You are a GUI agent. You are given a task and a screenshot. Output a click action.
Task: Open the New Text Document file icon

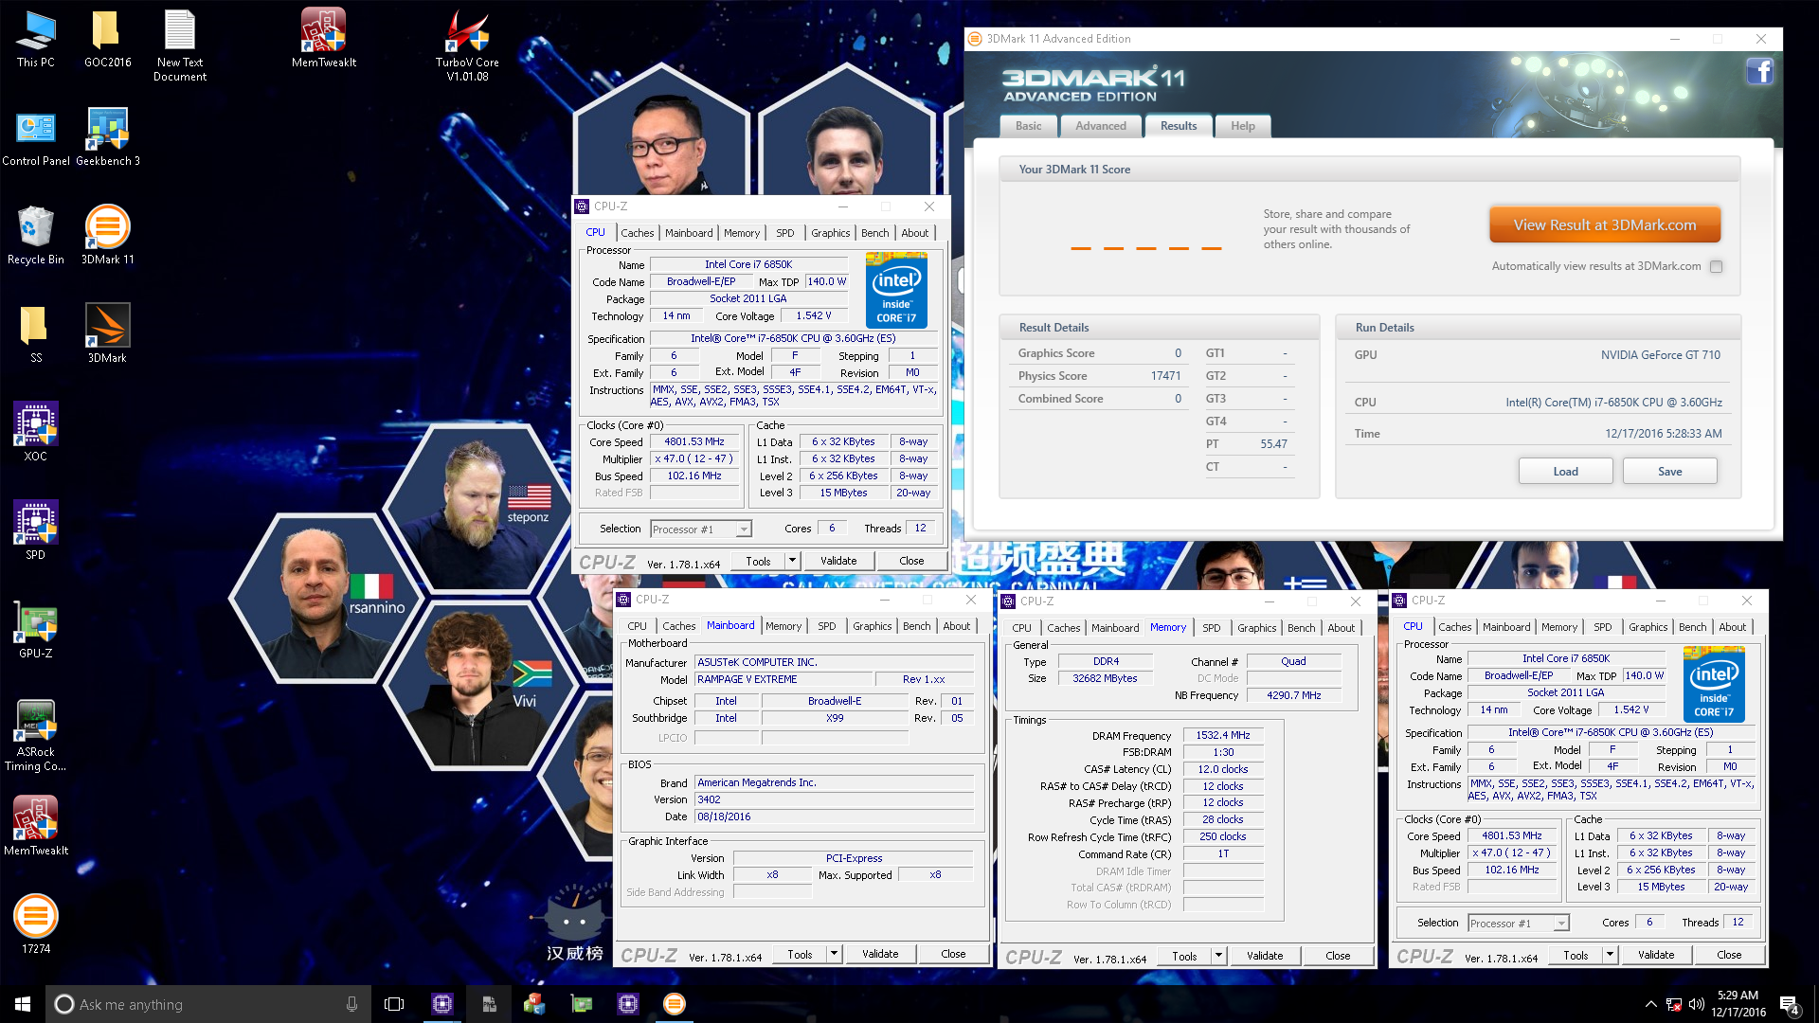tap(180, 45)
